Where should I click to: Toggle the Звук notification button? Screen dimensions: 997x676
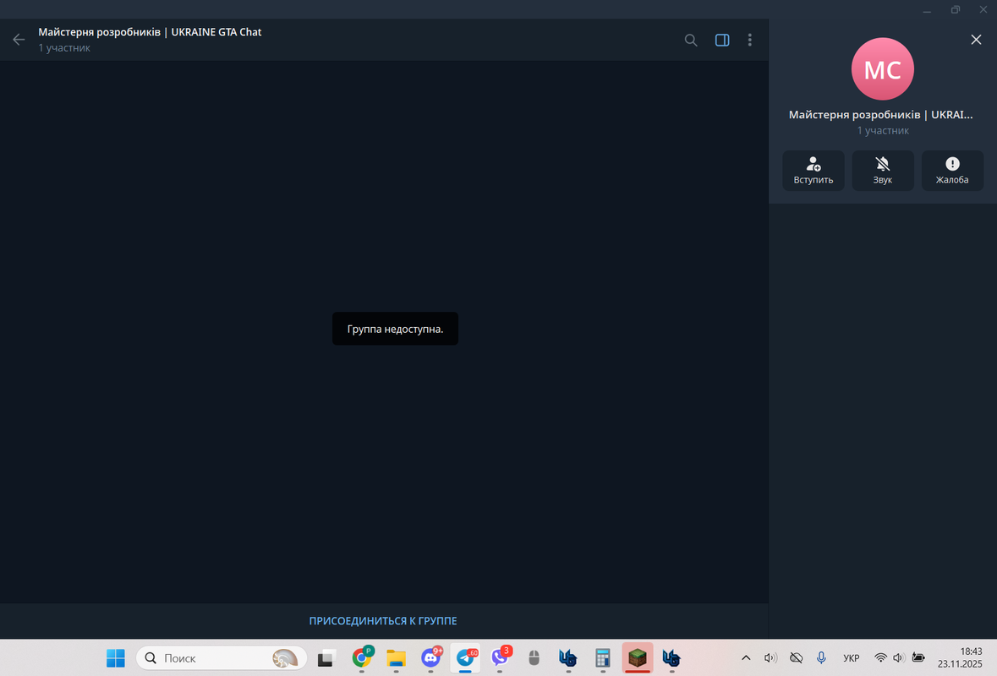point(883,171)
